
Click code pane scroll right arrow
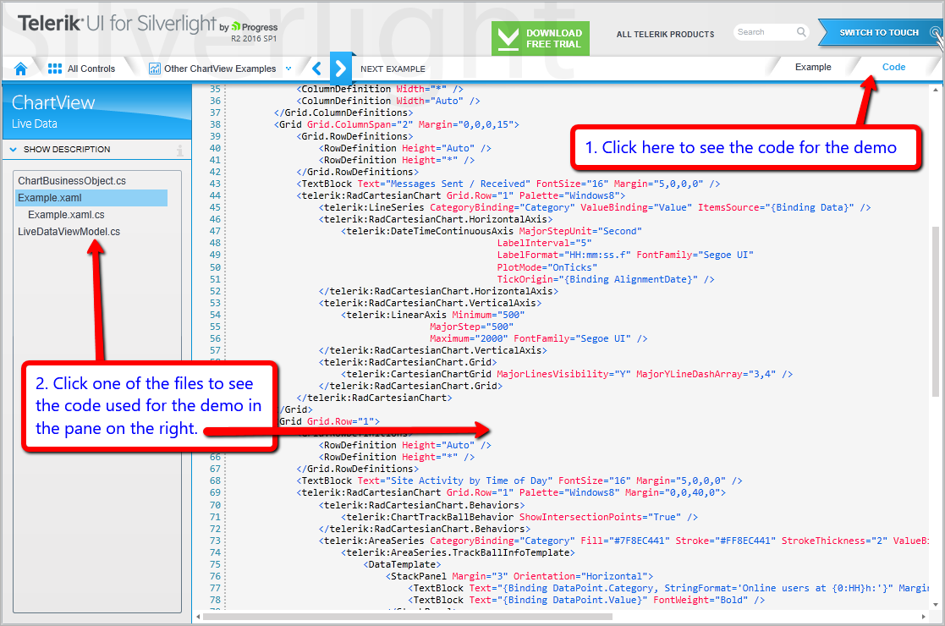(924, 617)
